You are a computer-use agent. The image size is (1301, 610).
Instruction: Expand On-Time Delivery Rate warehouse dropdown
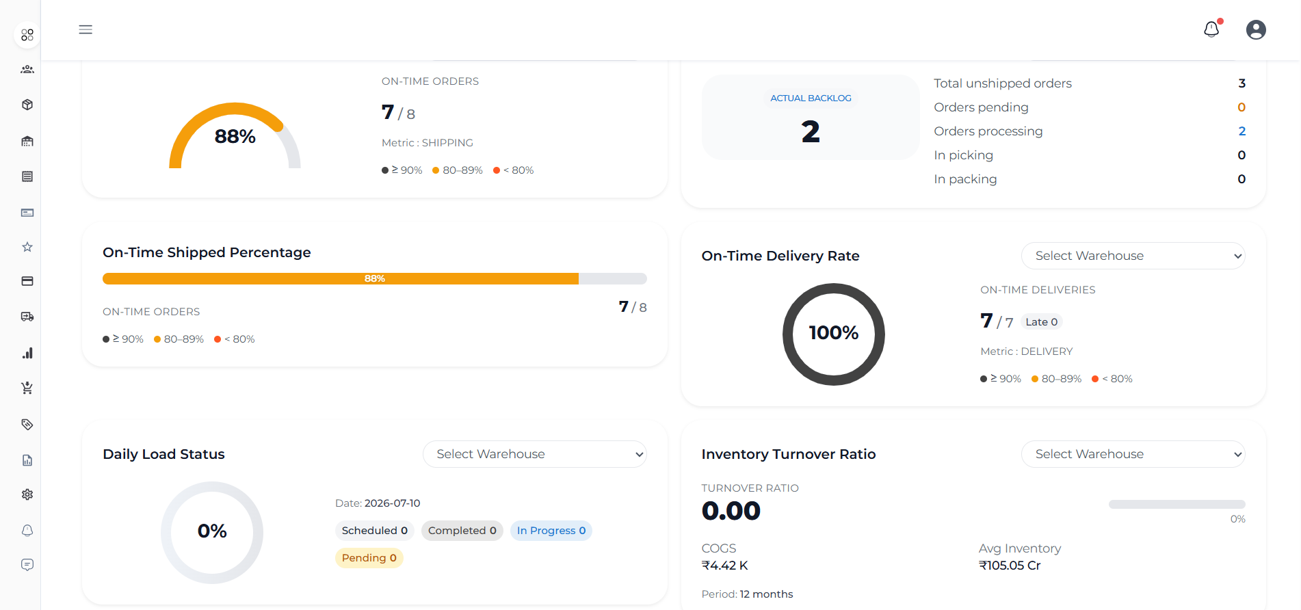1133,256
